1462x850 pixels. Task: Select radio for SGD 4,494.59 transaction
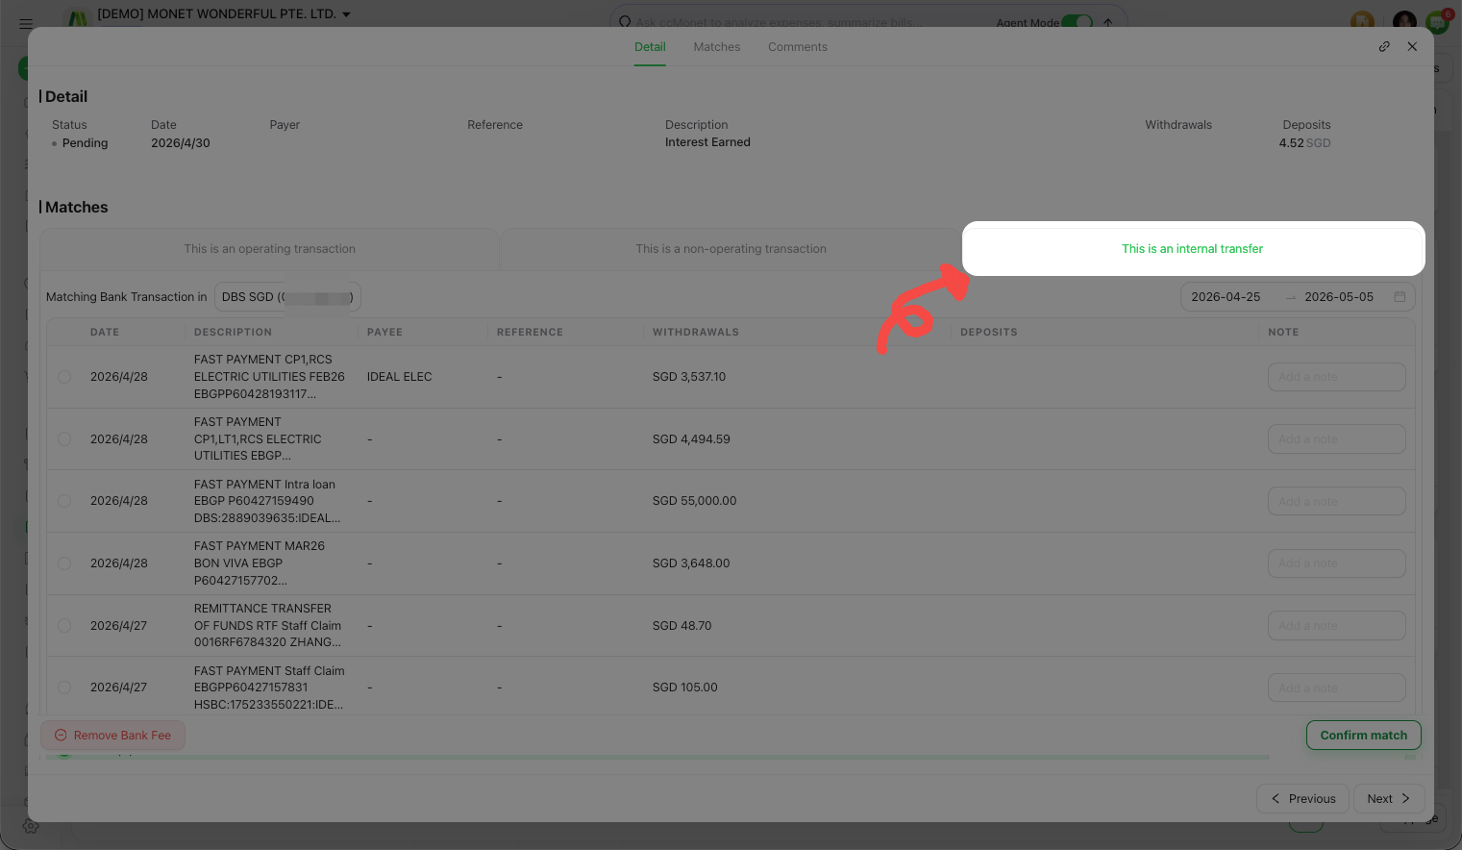64,439
